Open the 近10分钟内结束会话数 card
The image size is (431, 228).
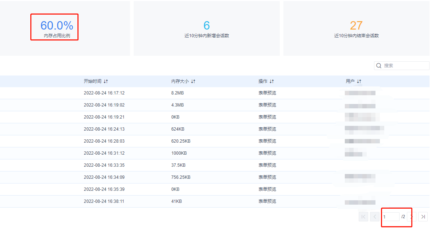click(x=356, y=28)
